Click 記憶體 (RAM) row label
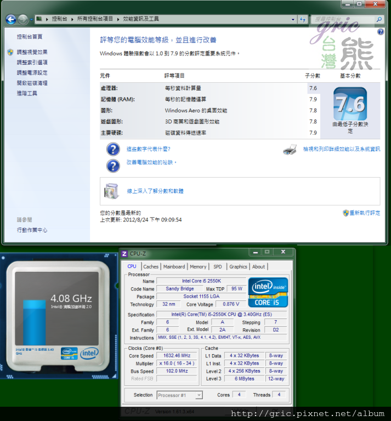This screenshot has width=391, height=421. (118, 99)
